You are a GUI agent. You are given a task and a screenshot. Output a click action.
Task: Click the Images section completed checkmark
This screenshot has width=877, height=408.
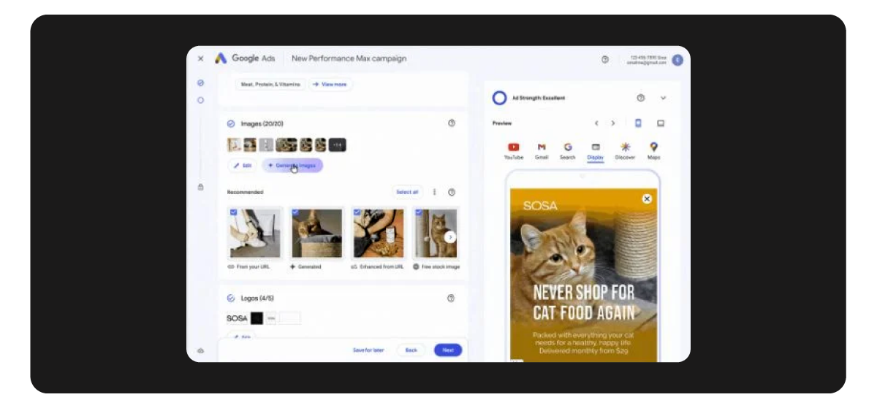click(x=231, y=123)
